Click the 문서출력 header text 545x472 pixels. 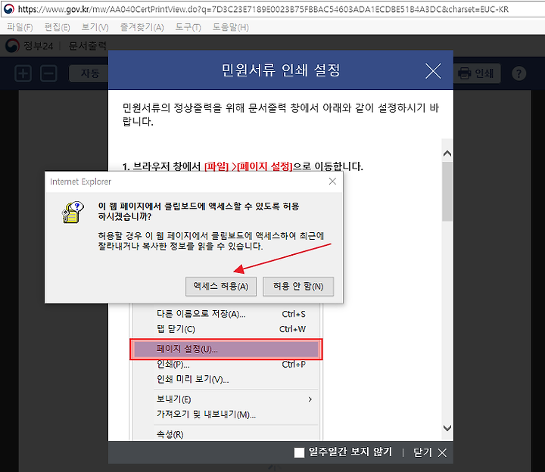(x=87, y=45)
